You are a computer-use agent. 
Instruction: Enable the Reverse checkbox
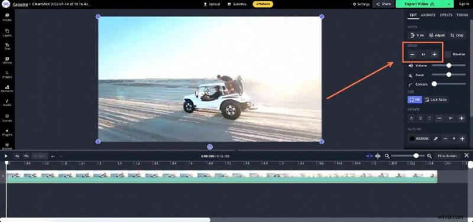click(x=448, y=54)
